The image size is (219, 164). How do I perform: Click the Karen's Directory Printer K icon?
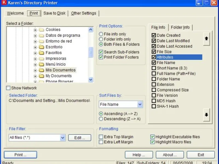pyautogui.click(x=4, y=2)
